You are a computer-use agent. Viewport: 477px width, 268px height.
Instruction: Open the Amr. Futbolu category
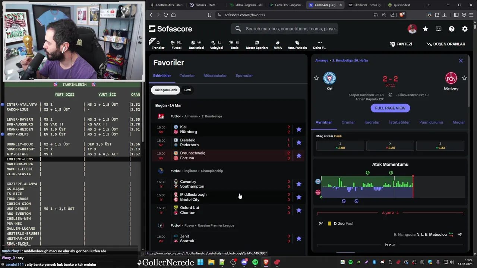[297, 45]
